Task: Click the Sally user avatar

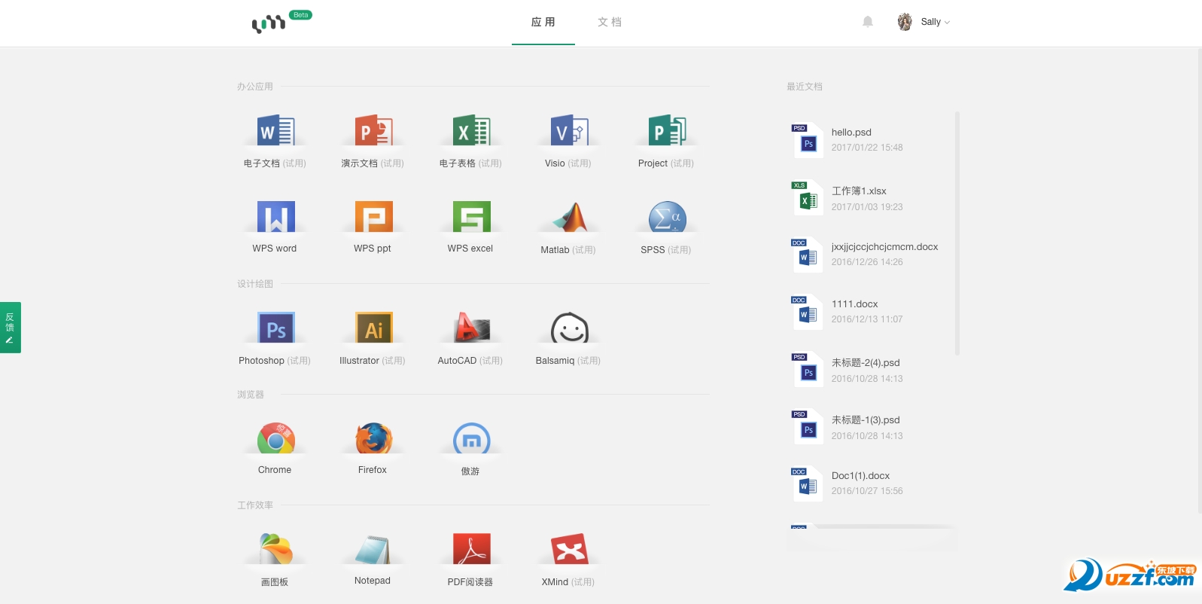Action: point(905,22)
